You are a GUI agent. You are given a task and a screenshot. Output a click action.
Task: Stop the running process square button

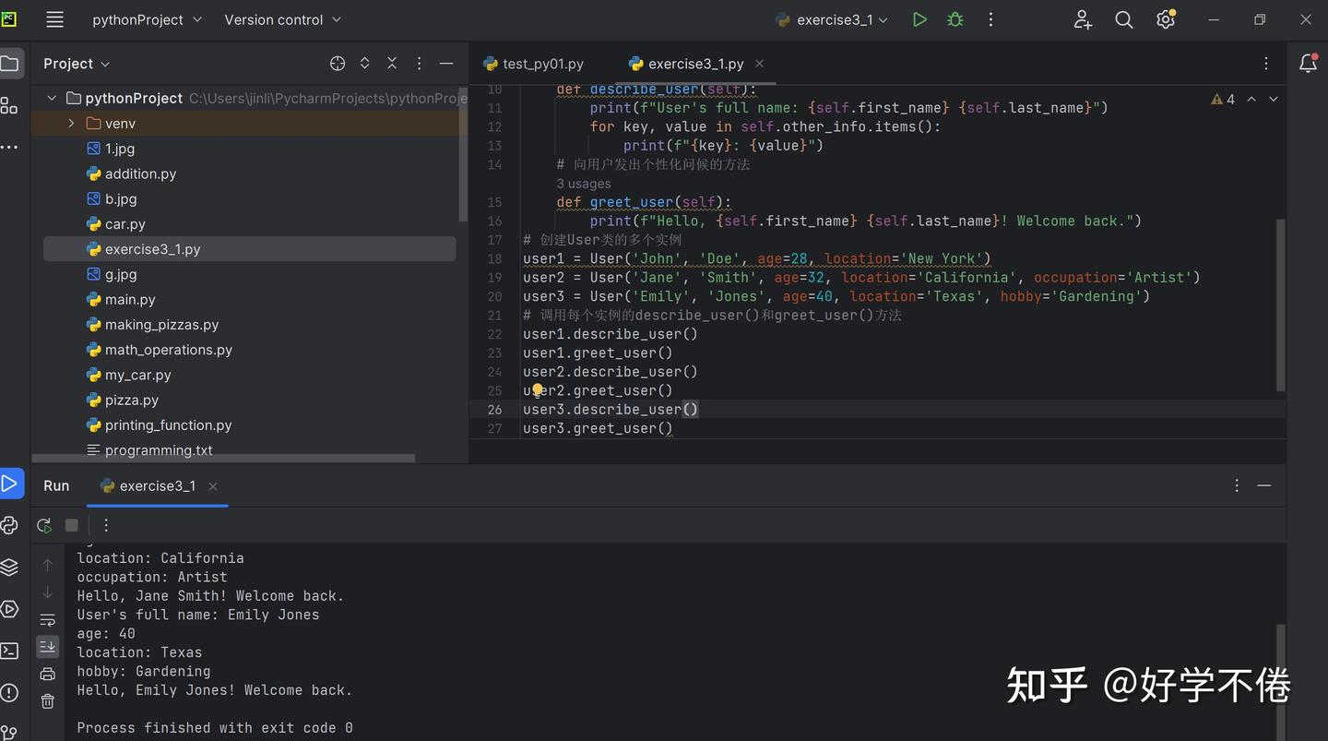point(72,525)
